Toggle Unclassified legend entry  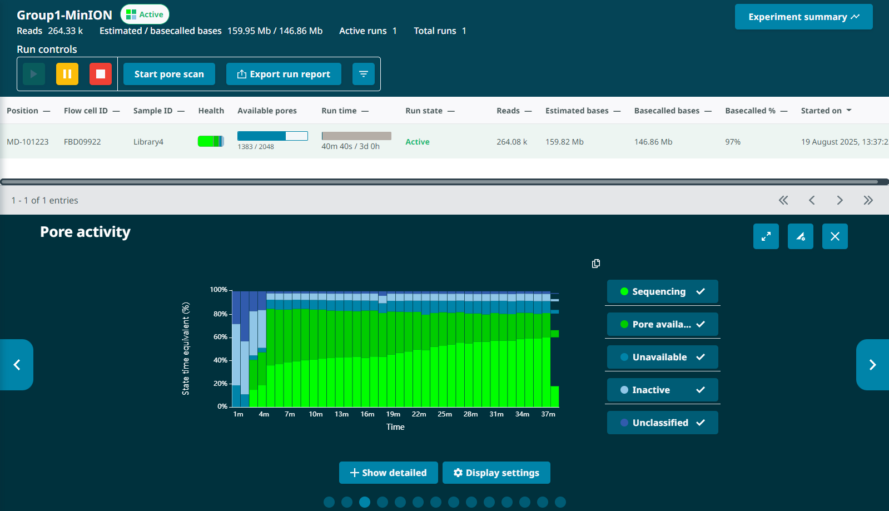(x=662, y=423)
